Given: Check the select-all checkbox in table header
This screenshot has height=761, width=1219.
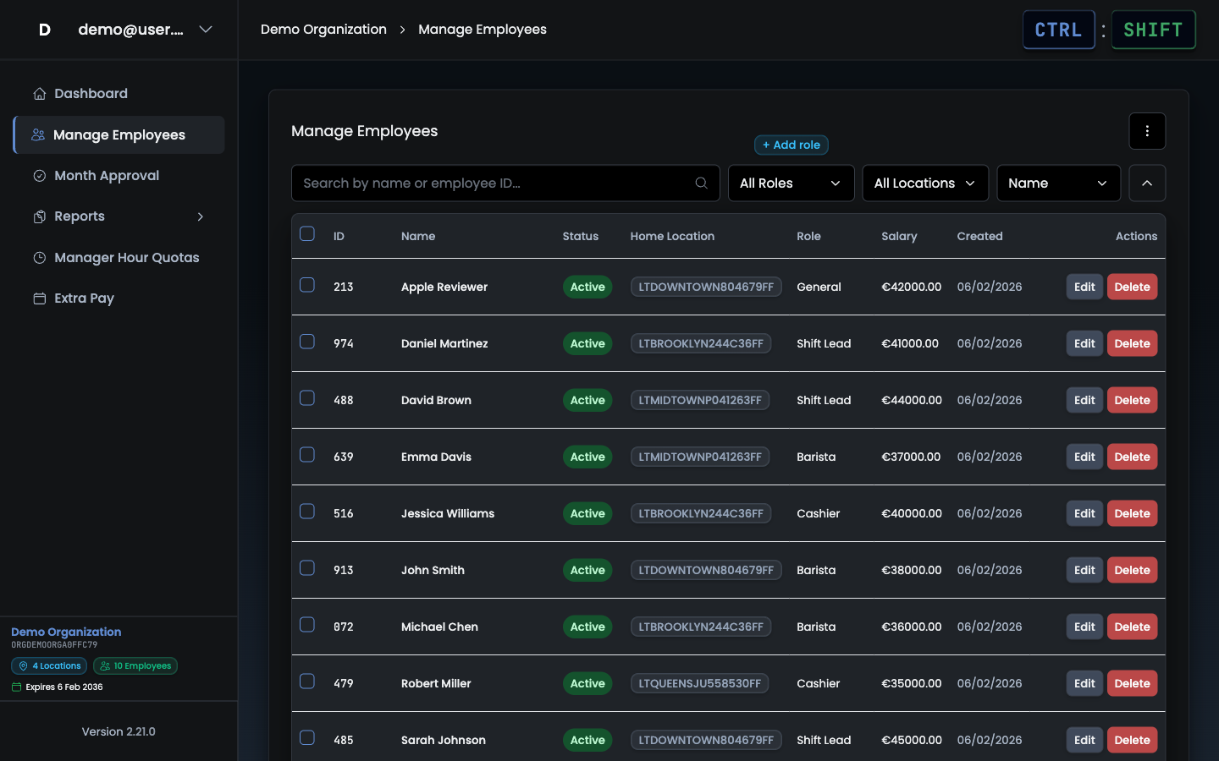Looking at the screenshot, I should (x=306, y=233).
